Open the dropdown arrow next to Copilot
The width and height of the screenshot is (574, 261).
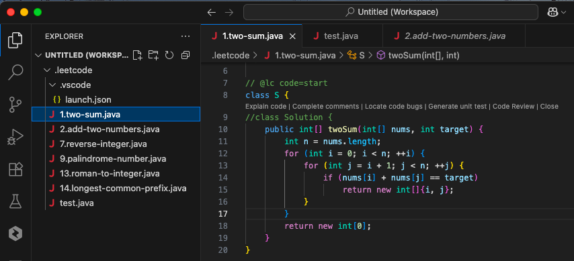pos(563,13)
